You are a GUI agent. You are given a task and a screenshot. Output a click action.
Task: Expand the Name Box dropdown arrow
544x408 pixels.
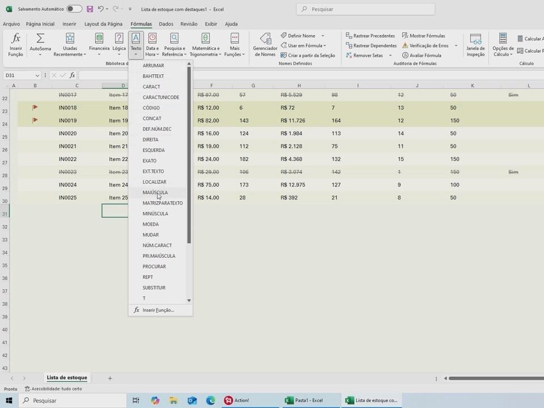pyautogui.click(x=37, y=75)
